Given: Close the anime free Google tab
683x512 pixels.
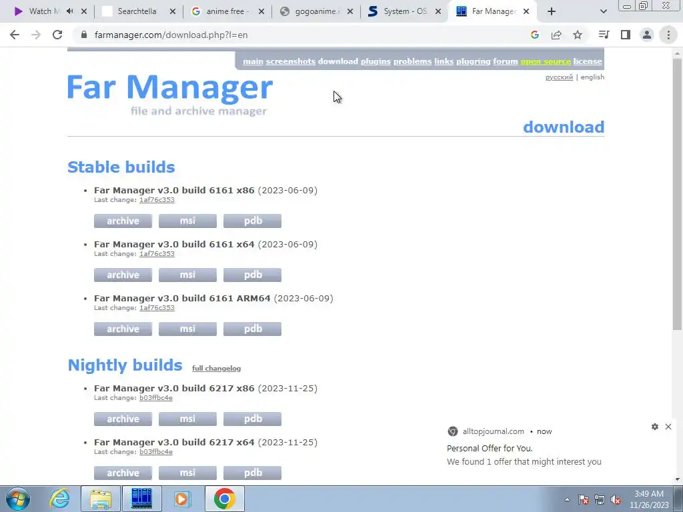Looking at the screenshot, I should click(261, 11).
